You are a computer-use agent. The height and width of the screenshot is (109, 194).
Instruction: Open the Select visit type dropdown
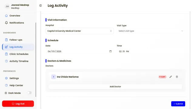coord(151,31)
